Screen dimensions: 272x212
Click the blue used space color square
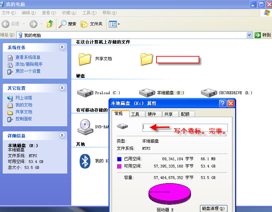[x=119, y=159]
